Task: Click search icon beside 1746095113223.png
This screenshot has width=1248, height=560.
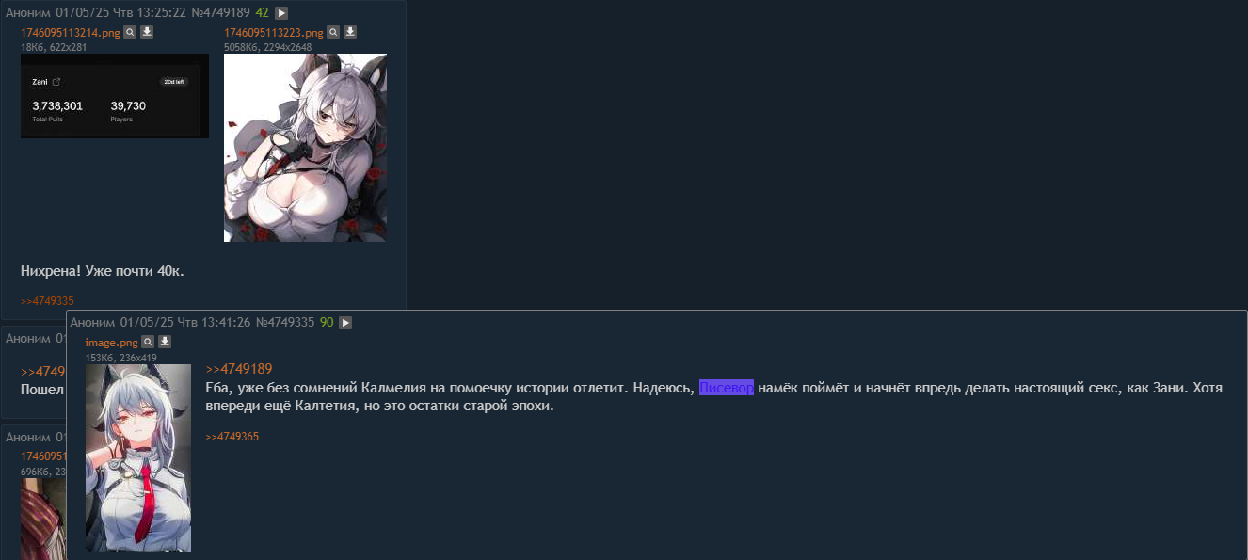Action: [x=333, y=32]
